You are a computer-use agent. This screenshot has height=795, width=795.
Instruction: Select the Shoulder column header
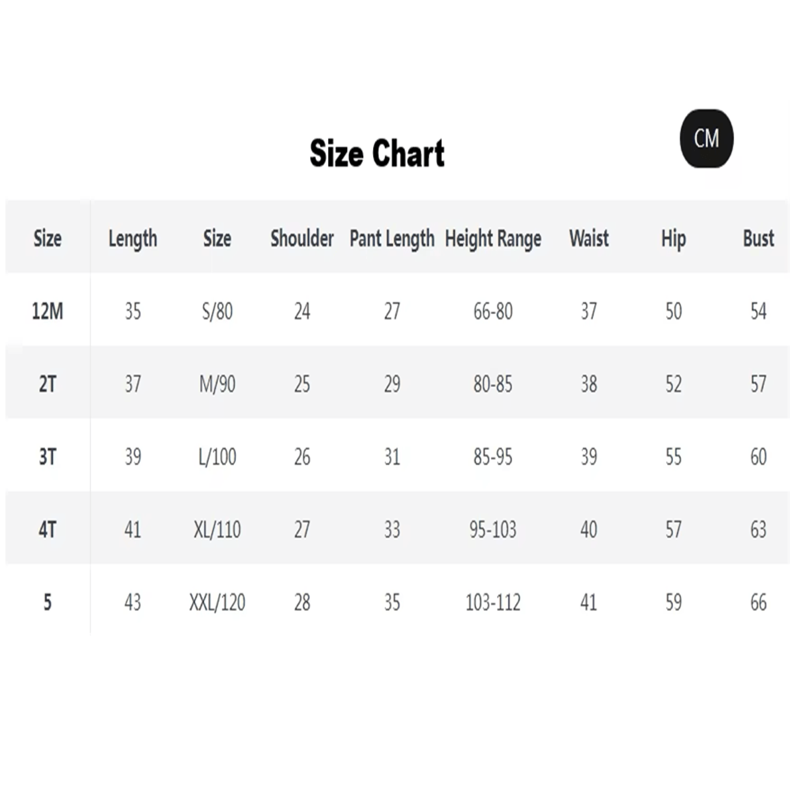tap(301, 238)
